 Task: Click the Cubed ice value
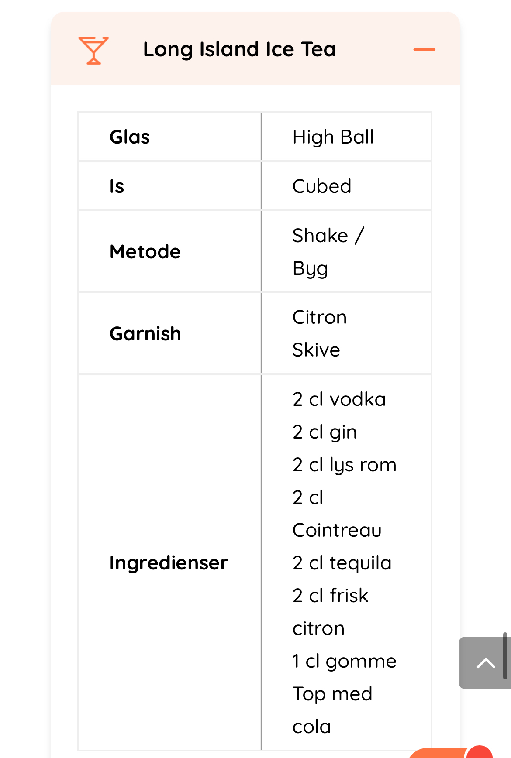click(x=322, y=186)
